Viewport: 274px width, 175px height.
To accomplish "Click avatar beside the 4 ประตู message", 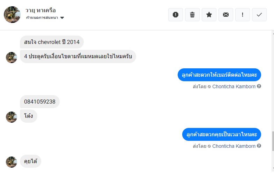I will (x=12, y=57).
